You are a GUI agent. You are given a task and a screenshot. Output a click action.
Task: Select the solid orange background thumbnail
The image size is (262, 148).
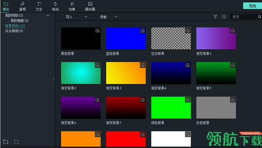(x=81, y=139)
